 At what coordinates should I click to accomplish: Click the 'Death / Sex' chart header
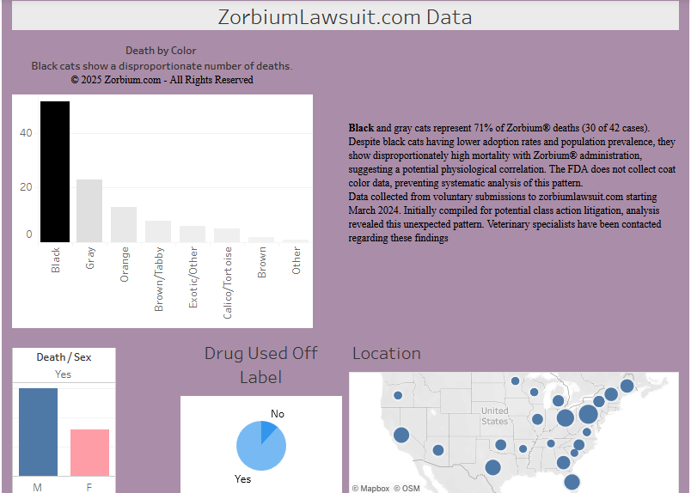tap(64, 357)
